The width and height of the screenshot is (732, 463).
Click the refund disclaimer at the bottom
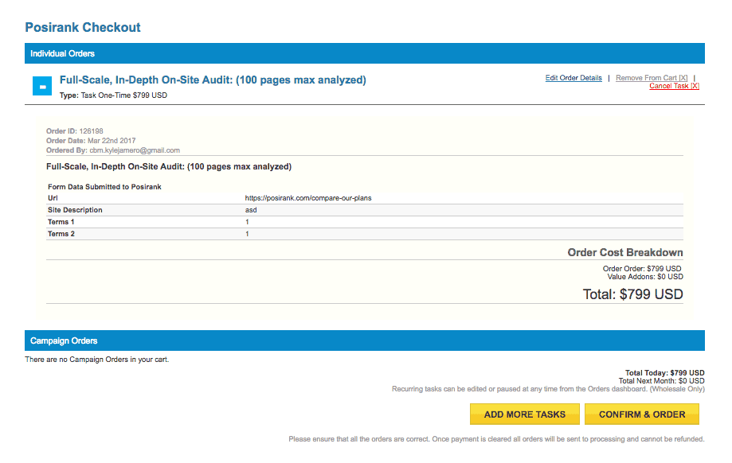[496, 439]
